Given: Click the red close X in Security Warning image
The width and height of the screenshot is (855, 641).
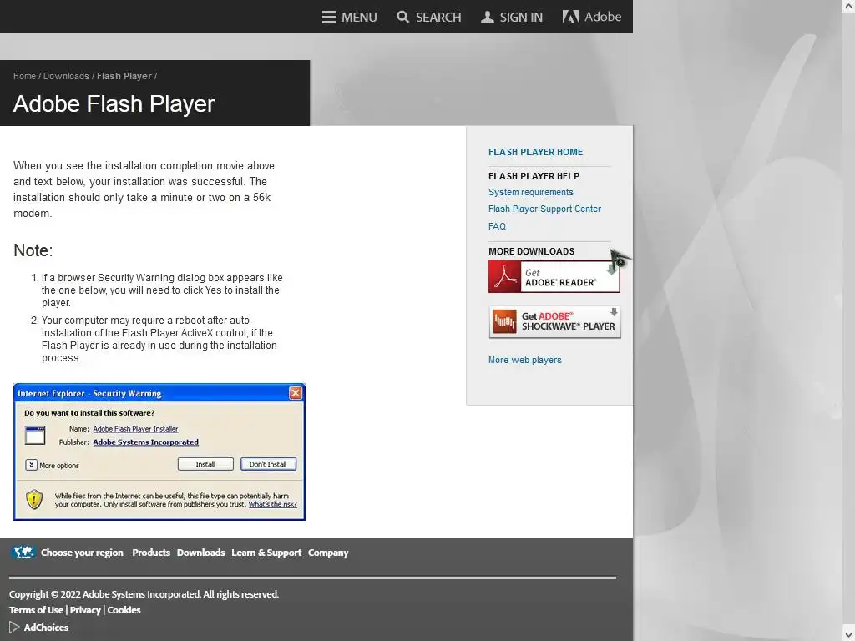Looking at the screenshot, I should point(295,393).
